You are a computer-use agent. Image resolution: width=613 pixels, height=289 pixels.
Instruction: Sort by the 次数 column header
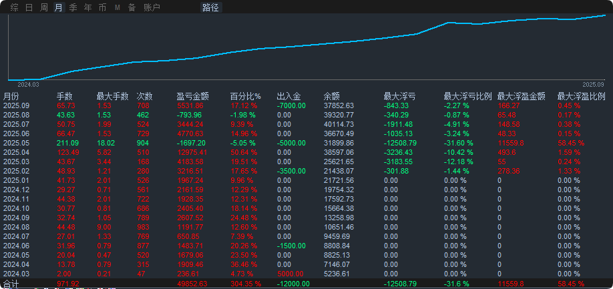click(x=144, y=96)
